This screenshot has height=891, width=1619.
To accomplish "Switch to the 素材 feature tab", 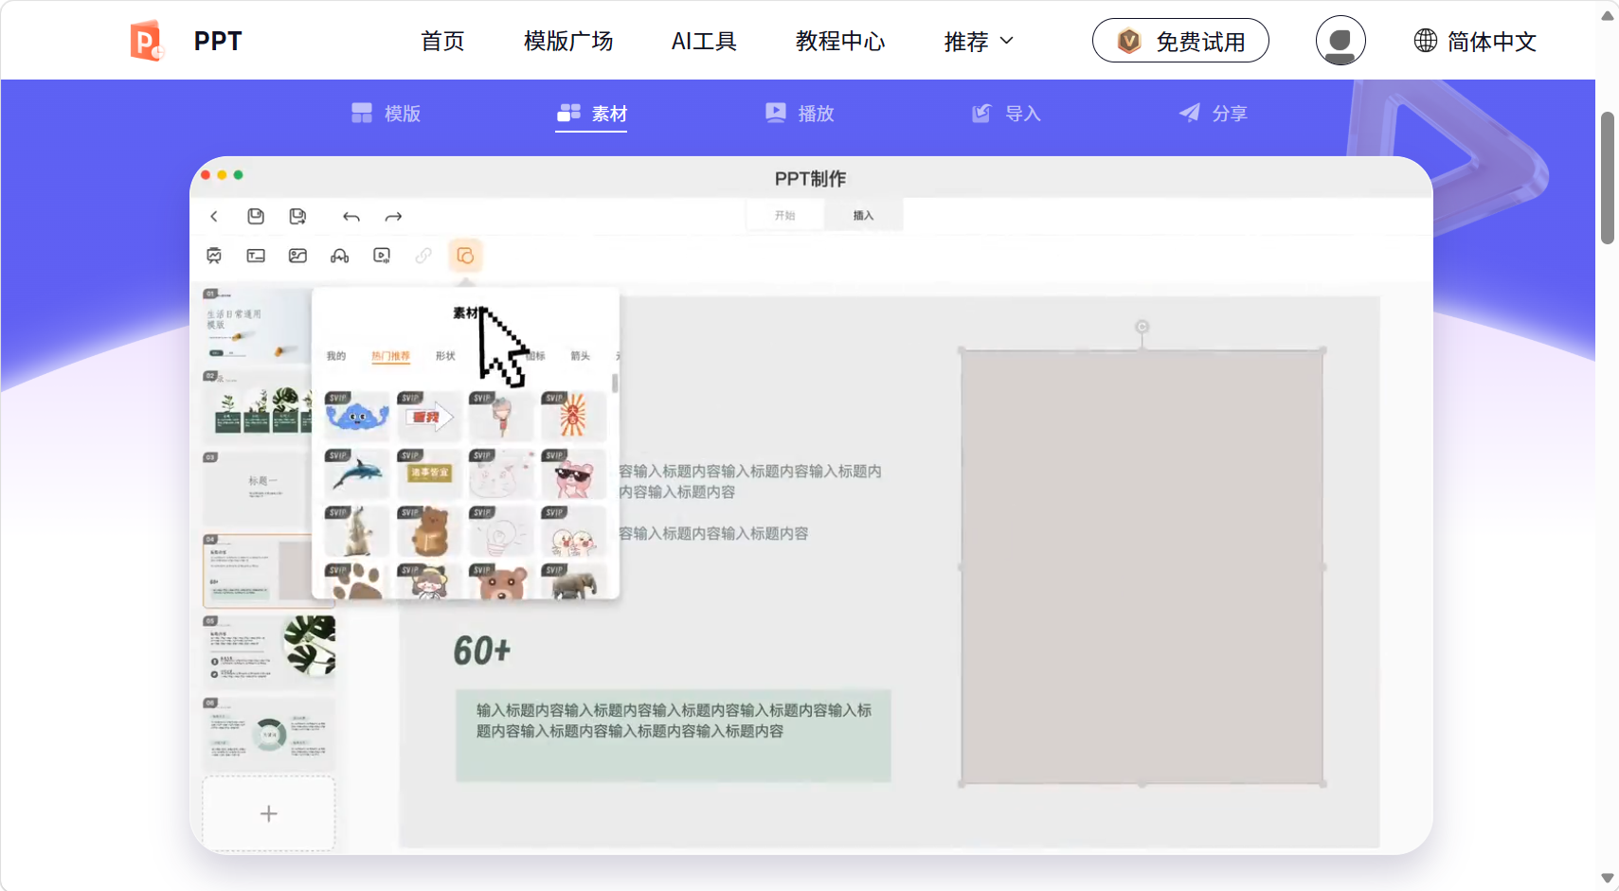I will [x=592, y=114].
